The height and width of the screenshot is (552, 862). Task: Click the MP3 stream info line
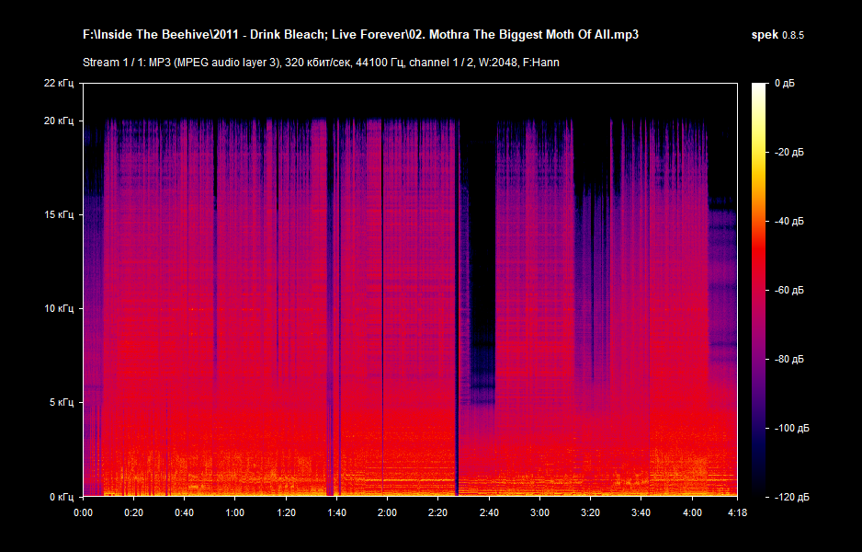321,63
